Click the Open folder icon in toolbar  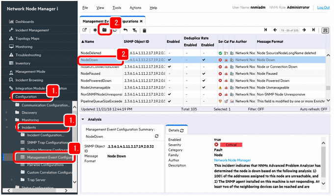(104, 30)
